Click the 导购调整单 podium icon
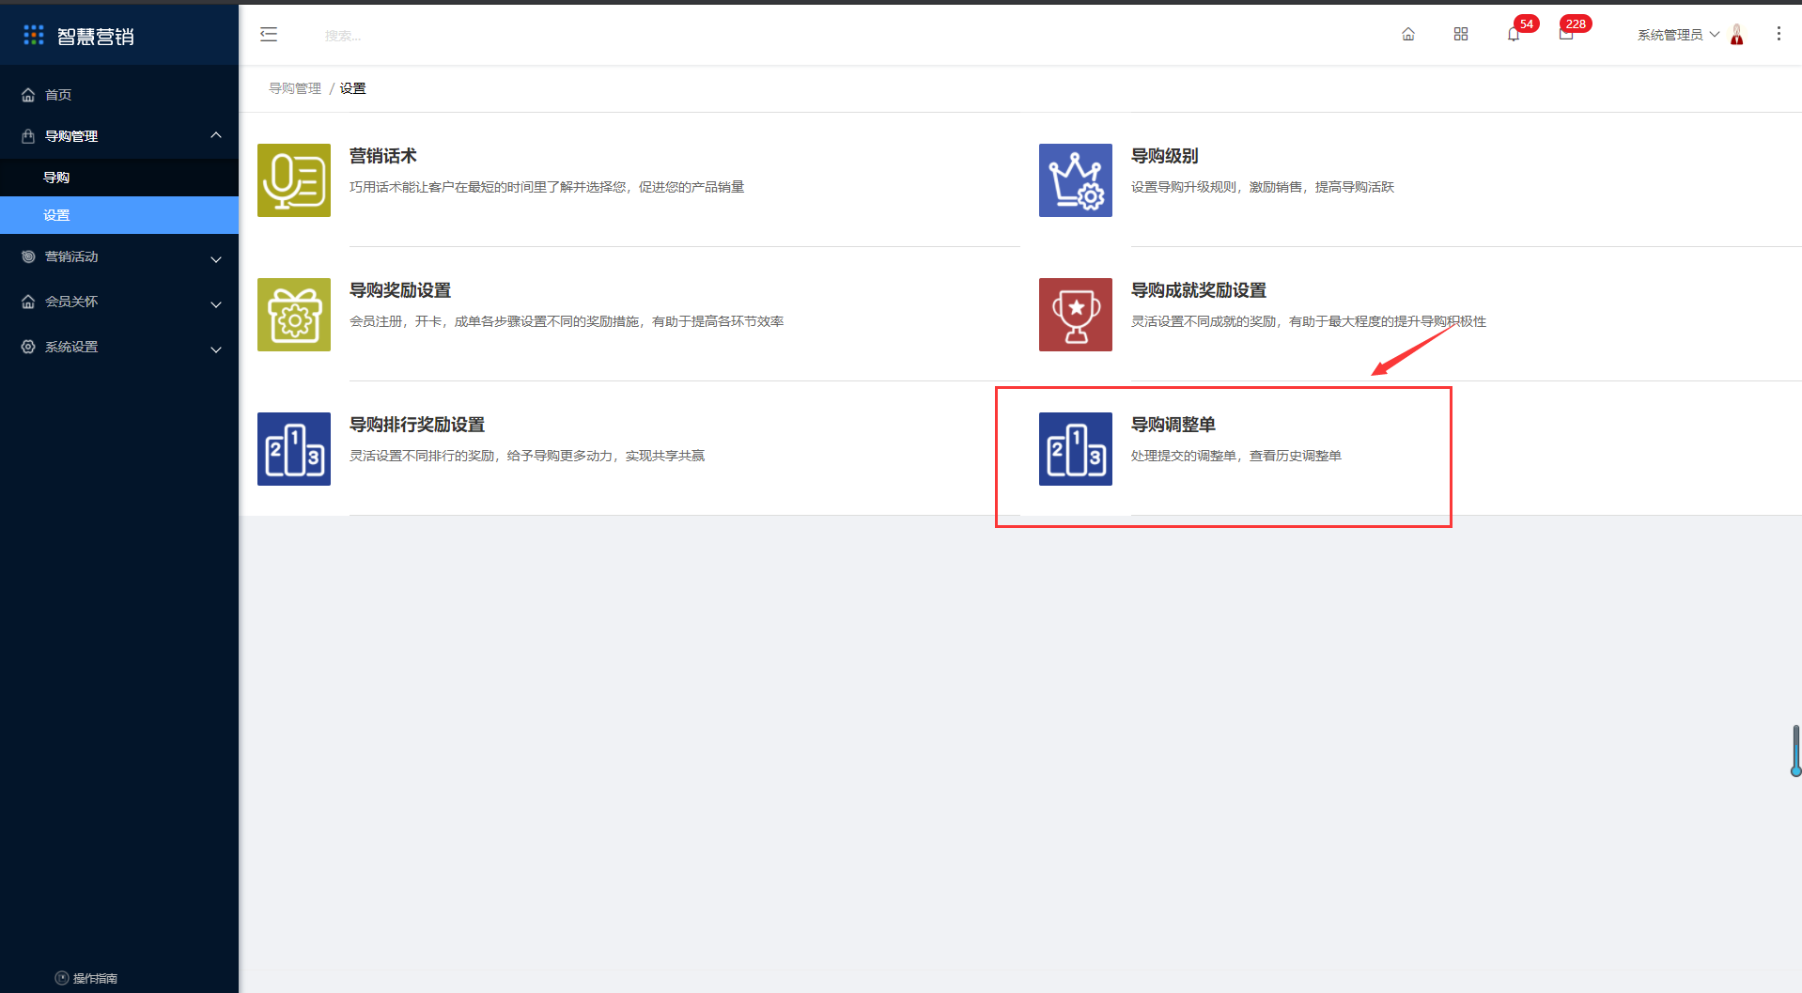Image resolution: width=1802 pixels, height=993 pixels. 1076,449
